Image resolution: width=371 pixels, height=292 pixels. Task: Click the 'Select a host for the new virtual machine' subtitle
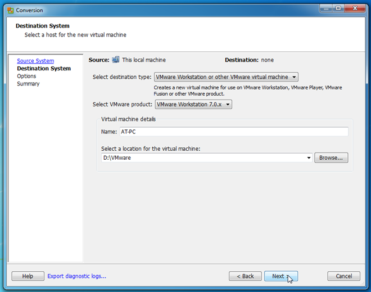pyautogui.click(x=75, y=35)
